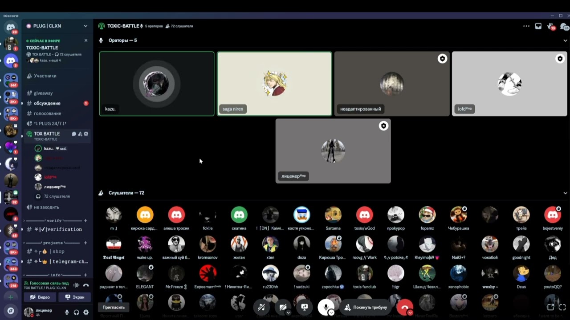Enter full screen mode
Image resolution: width=570 pixels, height=320 pixels.
[562, 307]
